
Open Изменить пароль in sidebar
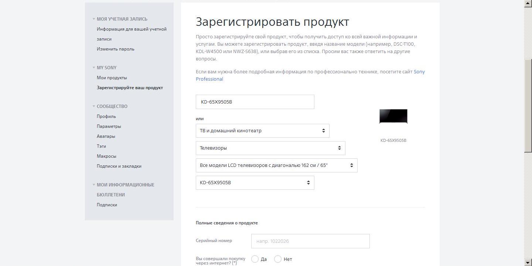116,49
